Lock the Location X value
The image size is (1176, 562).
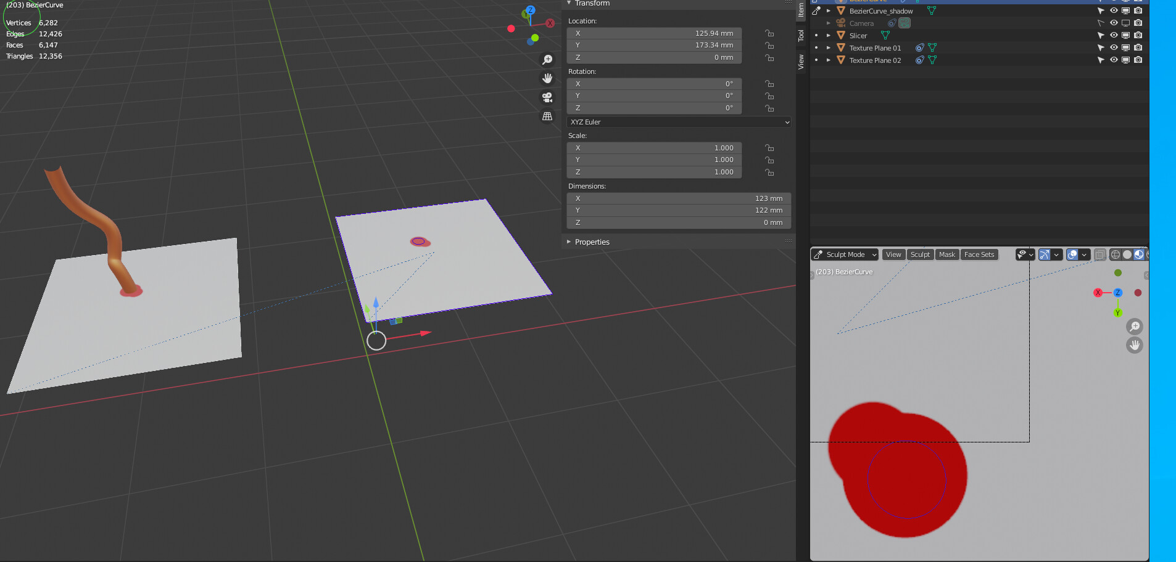769,33
